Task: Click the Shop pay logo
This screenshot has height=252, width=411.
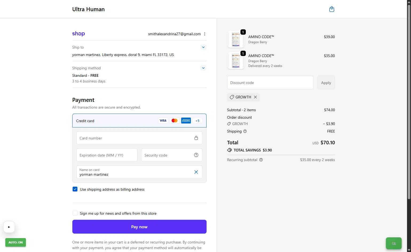Action: coord(78,34)
